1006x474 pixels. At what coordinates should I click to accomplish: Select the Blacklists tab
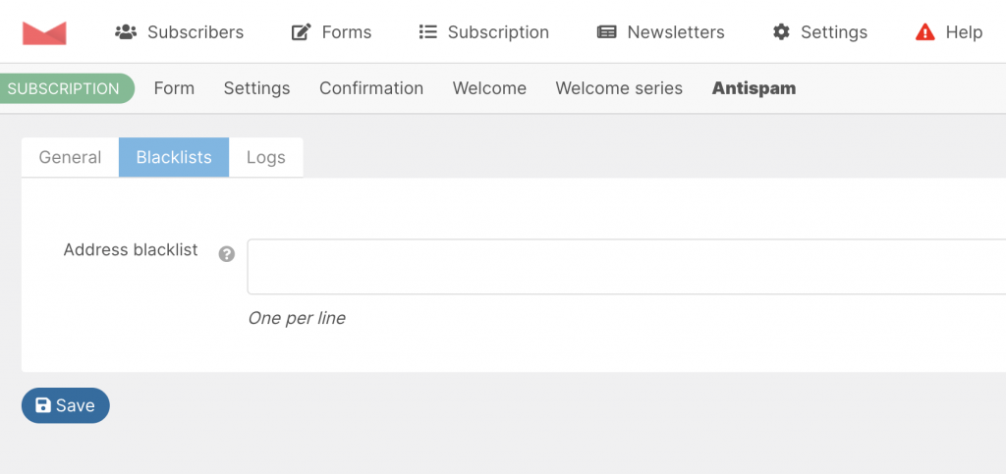click(x=174, y=157)
